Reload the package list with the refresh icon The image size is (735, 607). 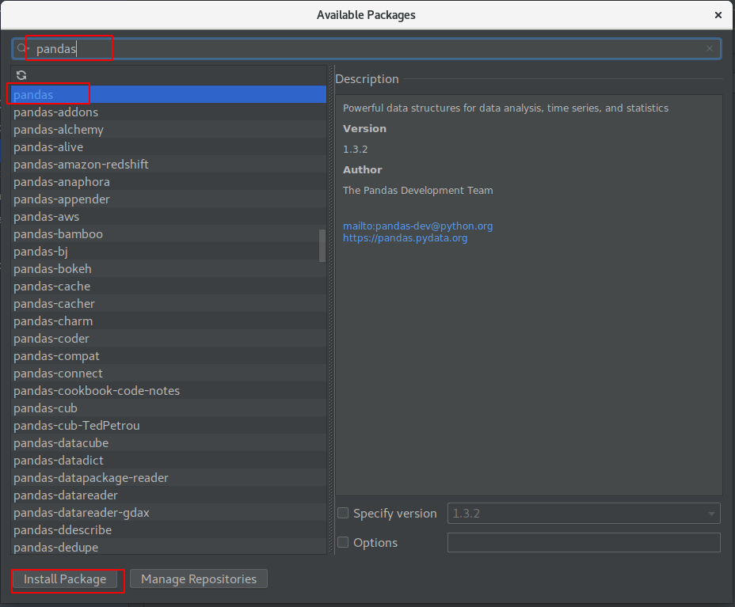(x=21, y=75)
